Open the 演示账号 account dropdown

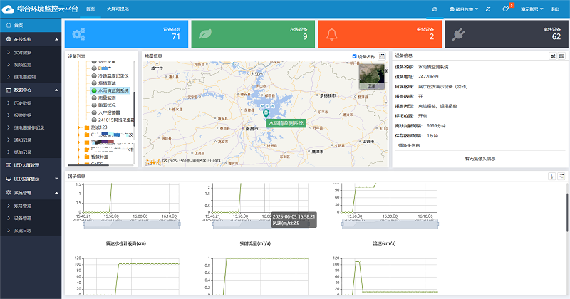[x=531, y=9]
